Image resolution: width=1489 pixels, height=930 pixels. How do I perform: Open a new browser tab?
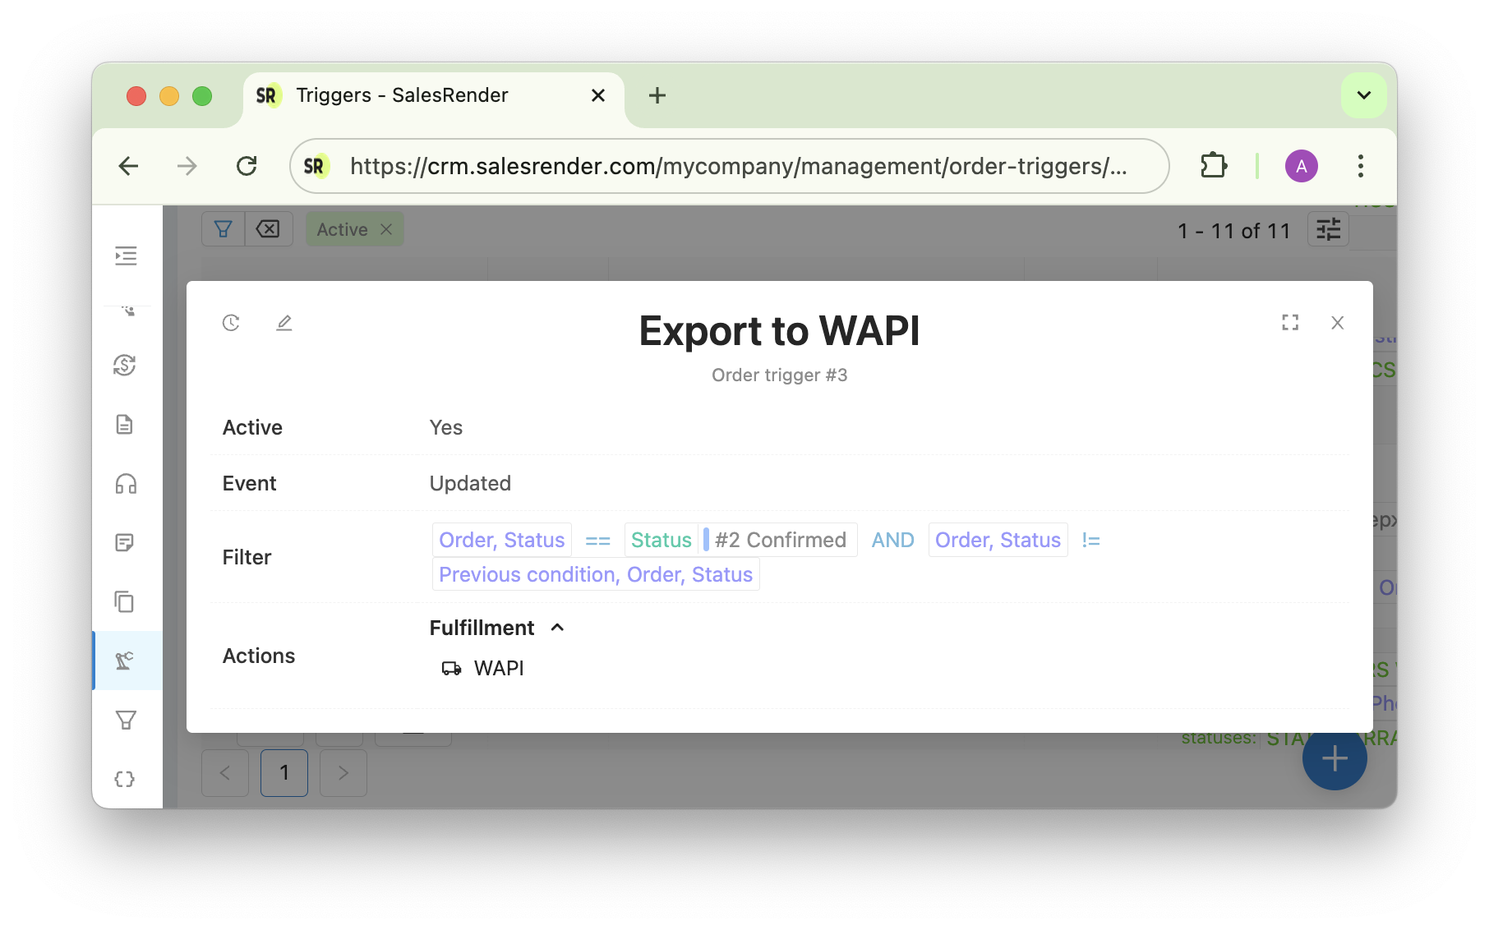click(657, 95)
